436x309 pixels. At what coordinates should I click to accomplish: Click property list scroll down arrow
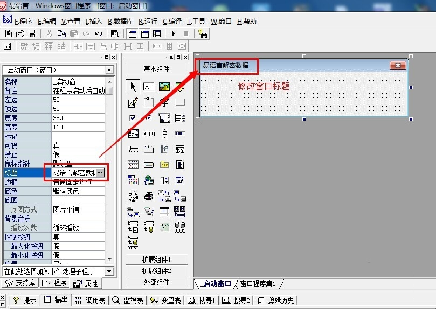tap(109, 259)
